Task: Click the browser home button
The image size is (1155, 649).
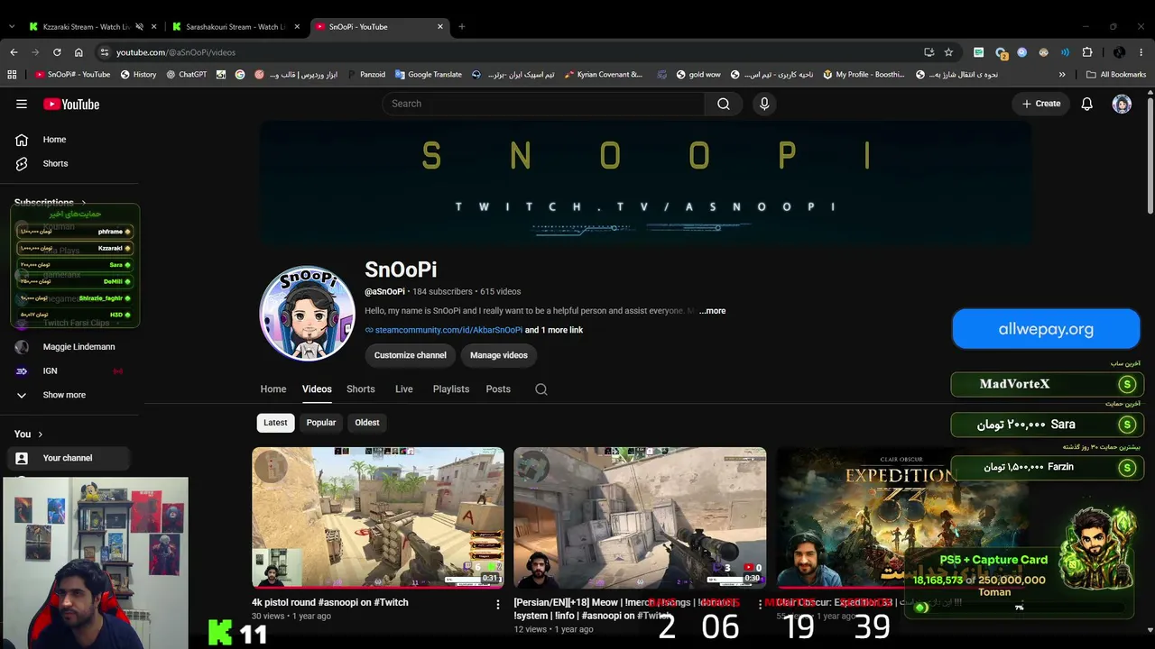Action: pos(79,52)
